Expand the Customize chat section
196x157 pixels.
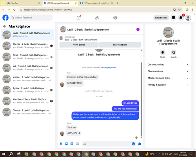[168, 64]
